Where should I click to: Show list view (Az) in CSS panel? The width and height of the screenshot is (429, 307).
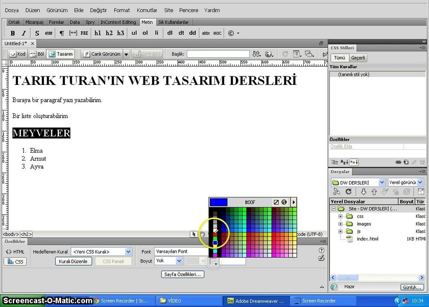click(x=344, y=162)
